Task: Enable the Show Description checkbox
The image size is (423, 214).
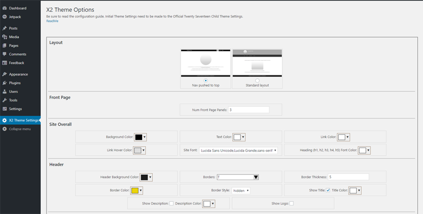Action: tap(171, 203)
